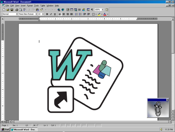Print the document using the printer icon

tap(17, 10)
